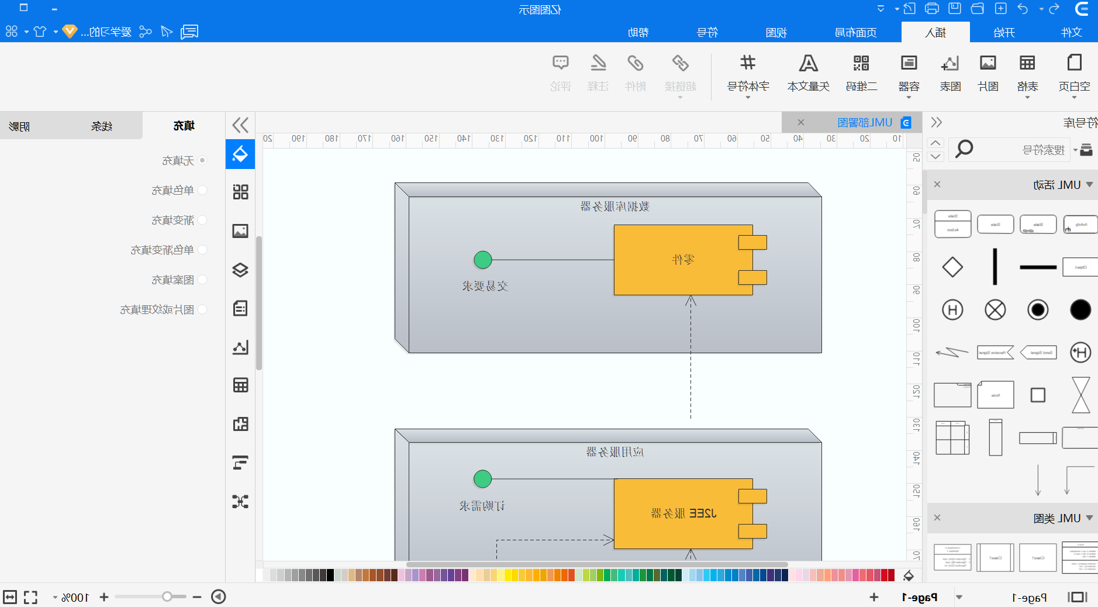
Task: Click the presentation play icon in status bar
Action: click(219, 596)
